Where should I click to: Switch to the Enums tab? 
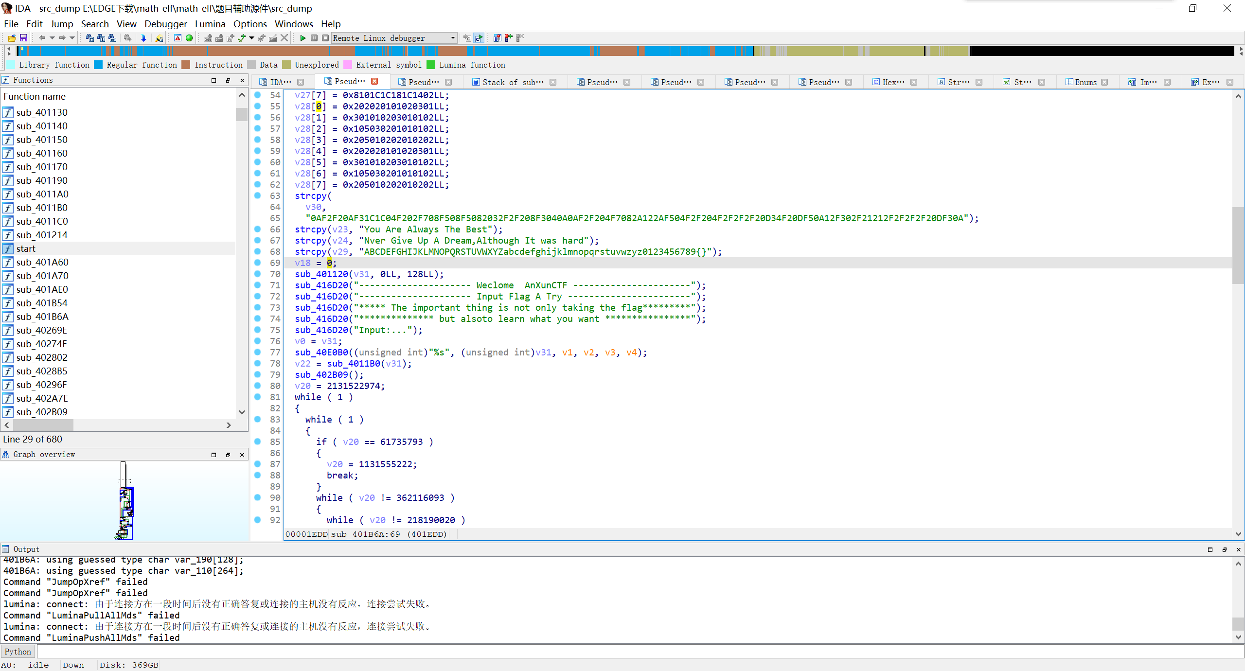(x=1085, y=82)
